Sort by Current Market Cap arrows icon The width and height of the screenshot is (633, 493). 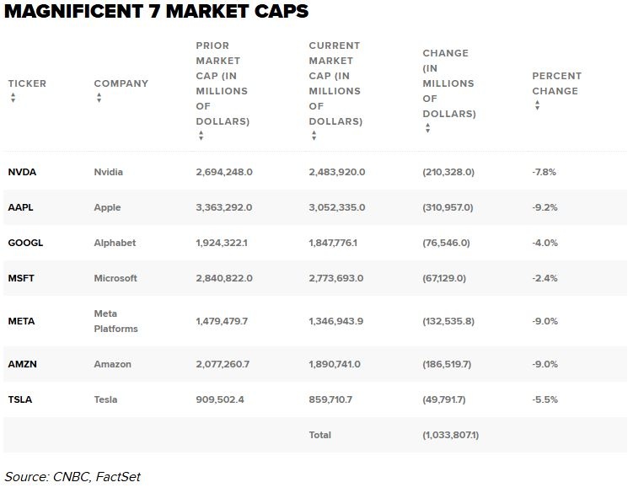tap(314, 136)
